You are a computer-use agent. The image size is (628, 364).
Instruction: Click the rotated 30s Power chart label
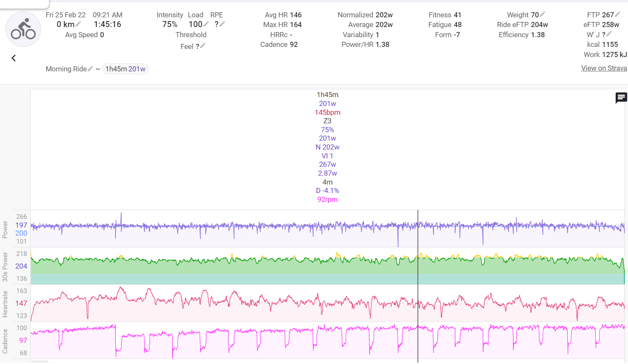(x=5, y=267)
